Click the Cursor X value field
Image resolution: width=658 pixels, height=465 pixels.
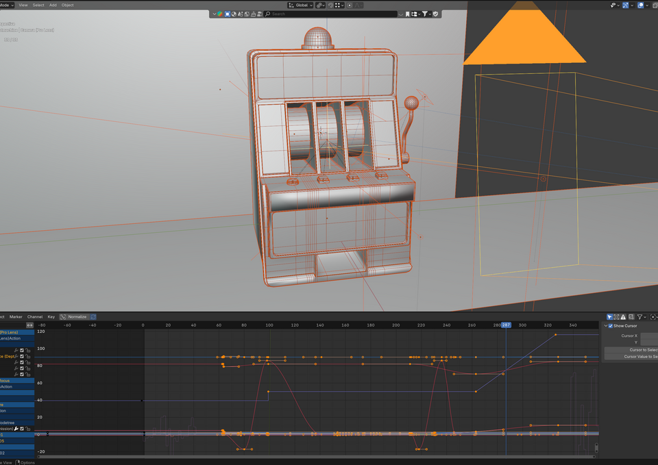tap(649, 336)
